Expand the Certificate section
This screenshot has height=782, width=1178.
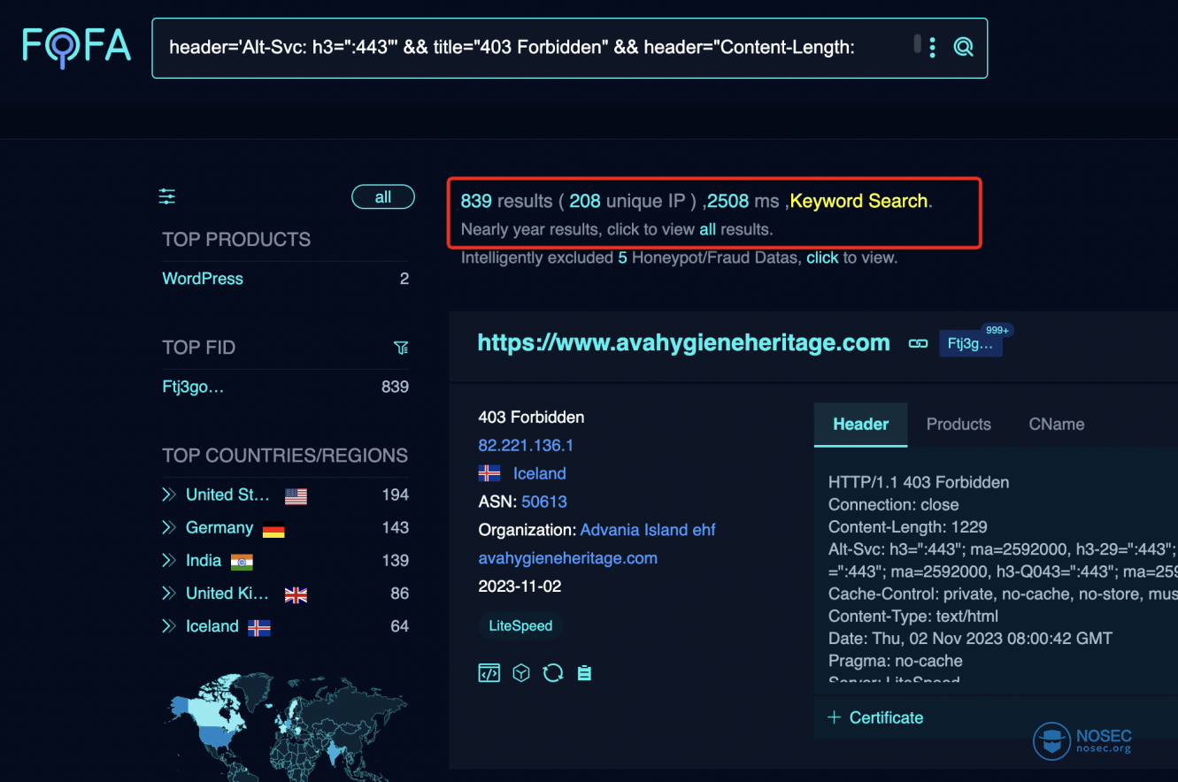[876, 717]
